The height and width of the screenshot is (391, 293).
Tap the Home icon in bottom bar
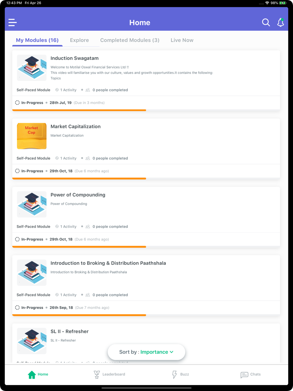click(32, 374)
